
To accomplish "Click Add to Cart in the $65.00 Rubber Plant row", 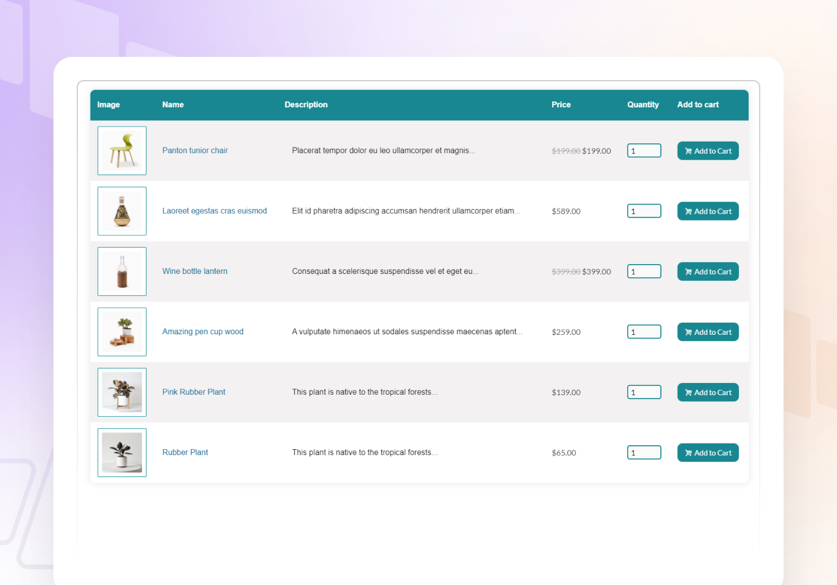I will pyautogui.click(x=708, y=453).
